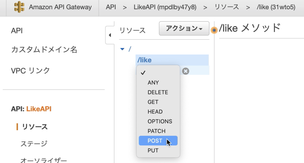Image resolution: width=304 pixels, height=163 pixels.
Task: Open VPC リンク in sidebar
Action: (31, 71)
